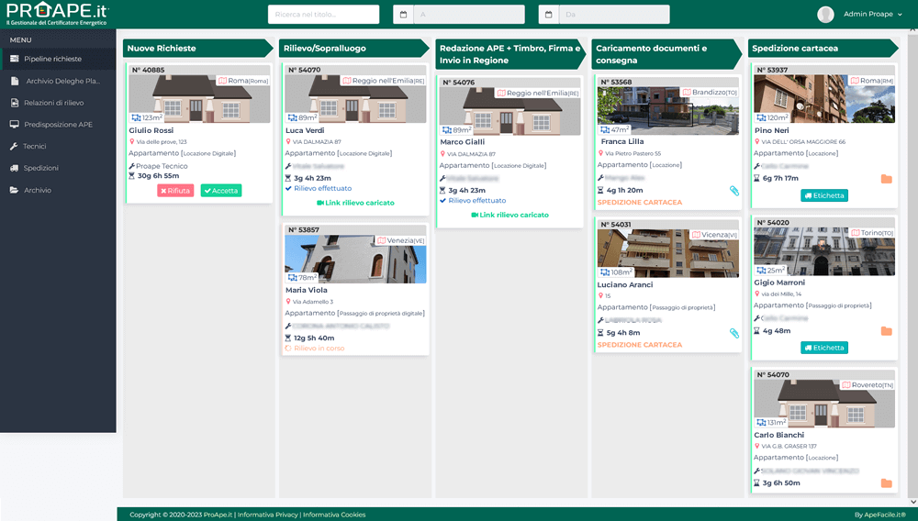Click the Ricerca nel titolo search field
The width and height of the screenshot is (918, 521).
tap(323, 15)
